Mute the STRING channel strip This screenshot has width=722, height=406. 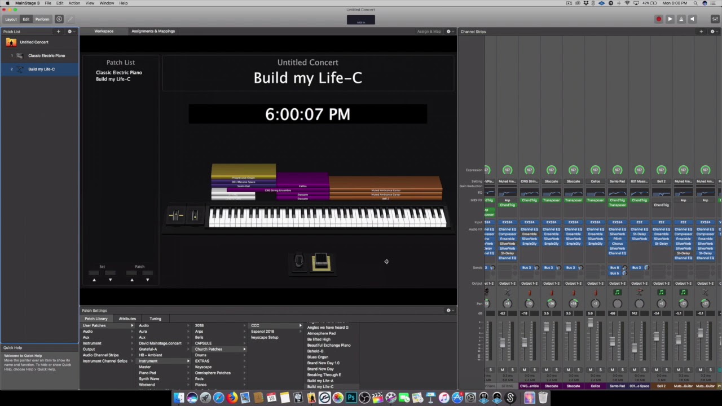coord(502,370)
